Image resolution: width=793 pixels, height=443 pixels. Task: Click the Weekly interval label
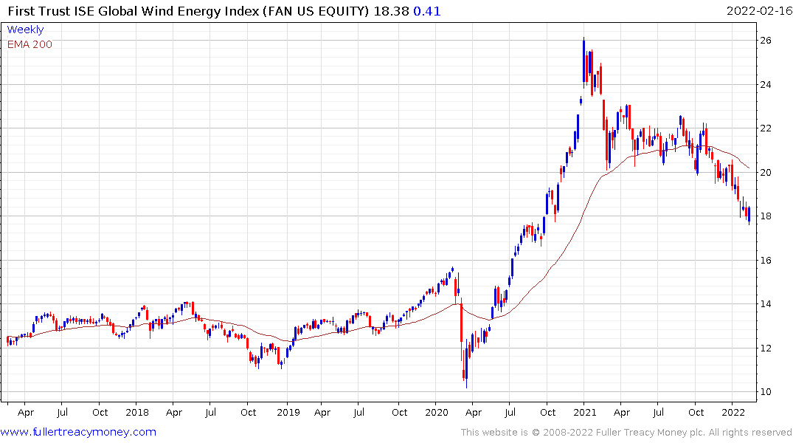(x=25, y=30)
